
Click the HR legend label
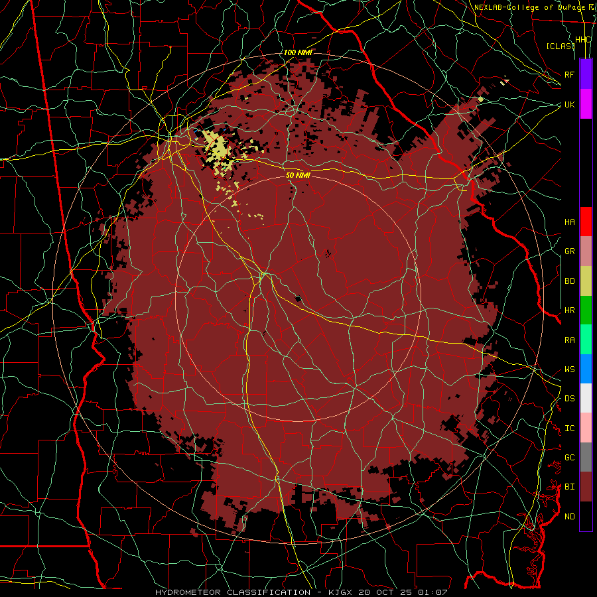click(x=569, y=310)
